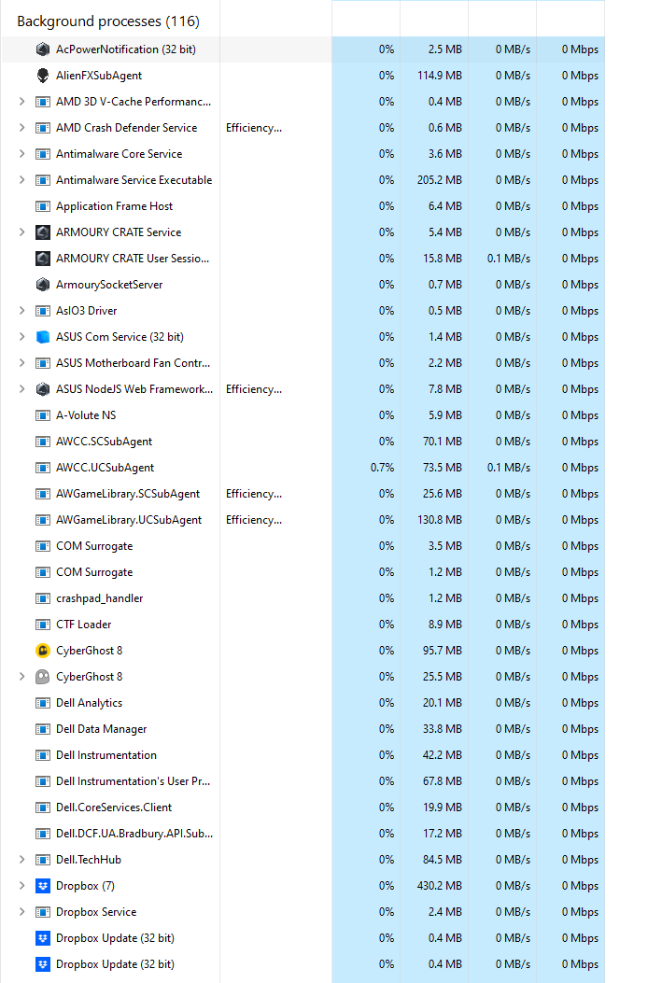Viewport: 662px width, 983px height.
Task: Expand the Antimalware Service Executable row
Action: pos(21,180)
